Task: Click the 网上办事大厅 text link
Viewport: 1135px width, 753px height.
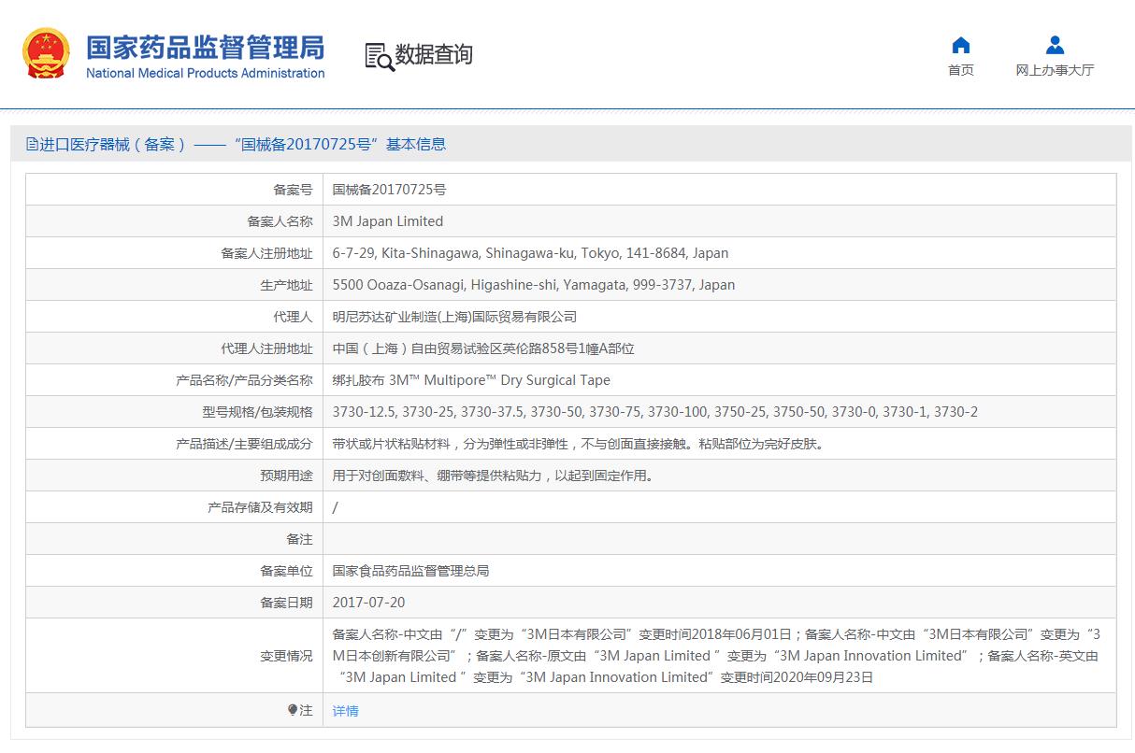Action: pyautogui.click(x=1055, y=70)
